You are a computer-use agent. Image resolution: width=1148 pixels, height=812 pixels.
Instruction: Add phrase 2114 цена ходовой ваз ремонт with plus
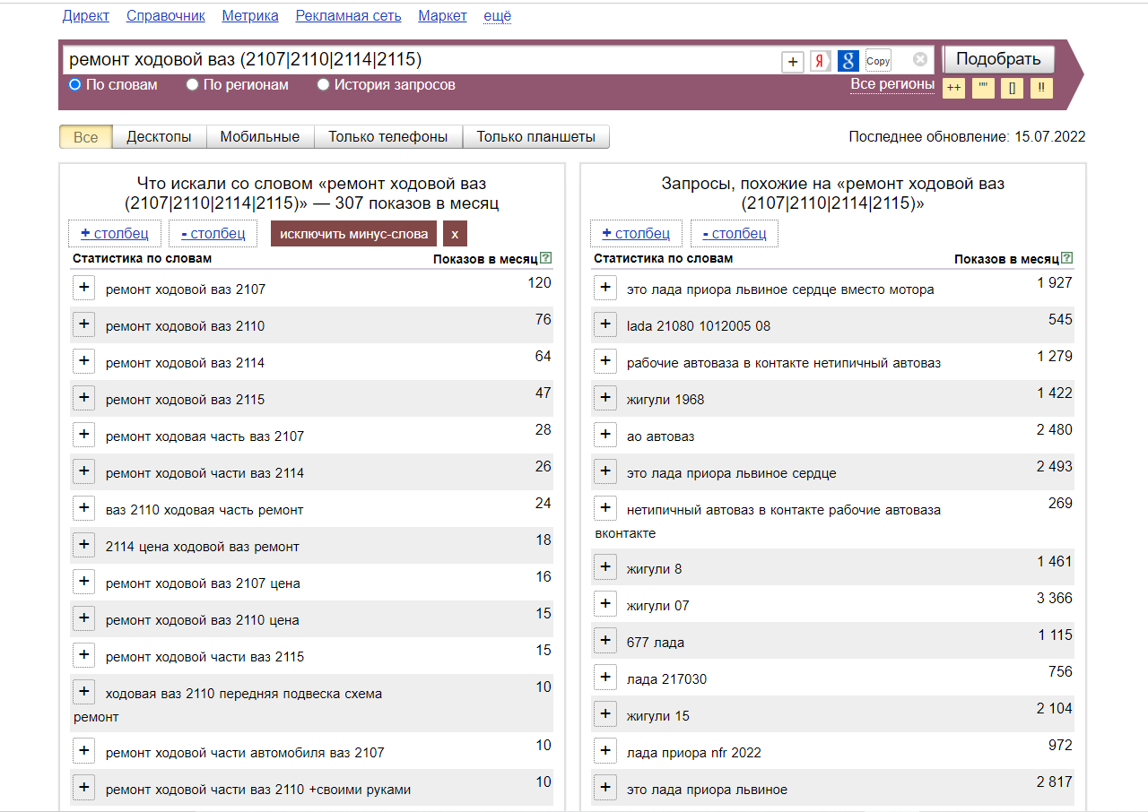click(x=84, y=544)
